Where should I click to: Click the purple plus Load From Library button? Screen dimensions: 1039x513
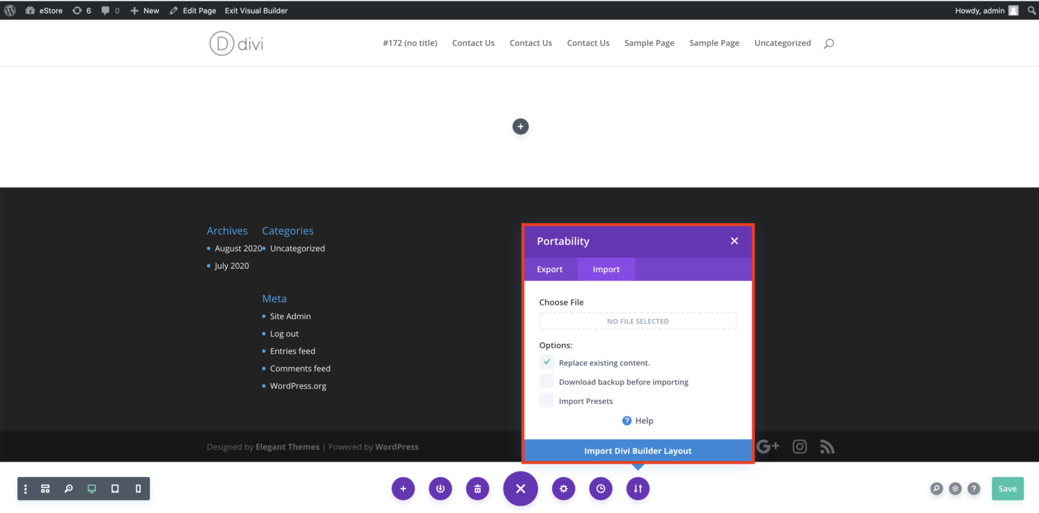point(403,489)
